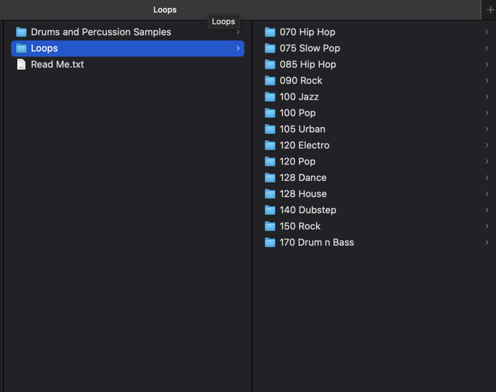Expand the 075 Slow Pop chevron

pos(487,48)
